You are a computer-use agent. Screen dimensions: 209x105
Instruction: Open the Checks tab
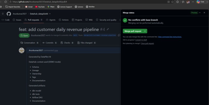[67, 43]
